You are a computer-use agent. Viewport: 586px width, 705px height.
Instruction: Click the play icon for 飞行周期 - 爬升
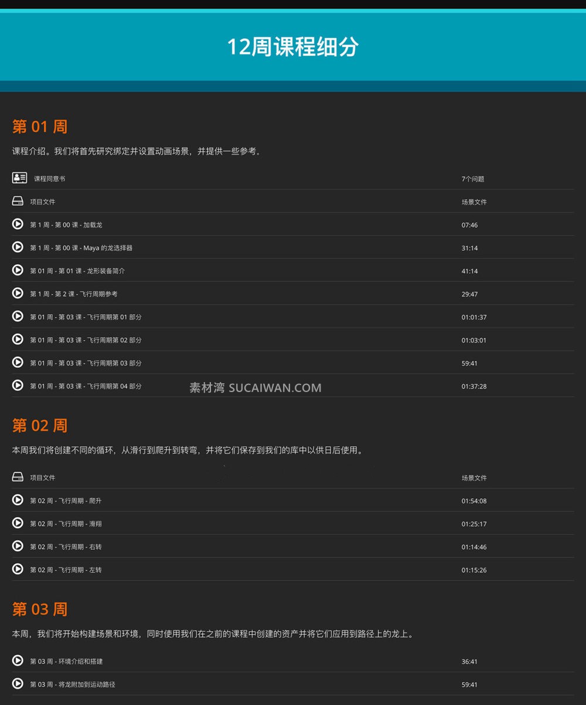[17, 500]
